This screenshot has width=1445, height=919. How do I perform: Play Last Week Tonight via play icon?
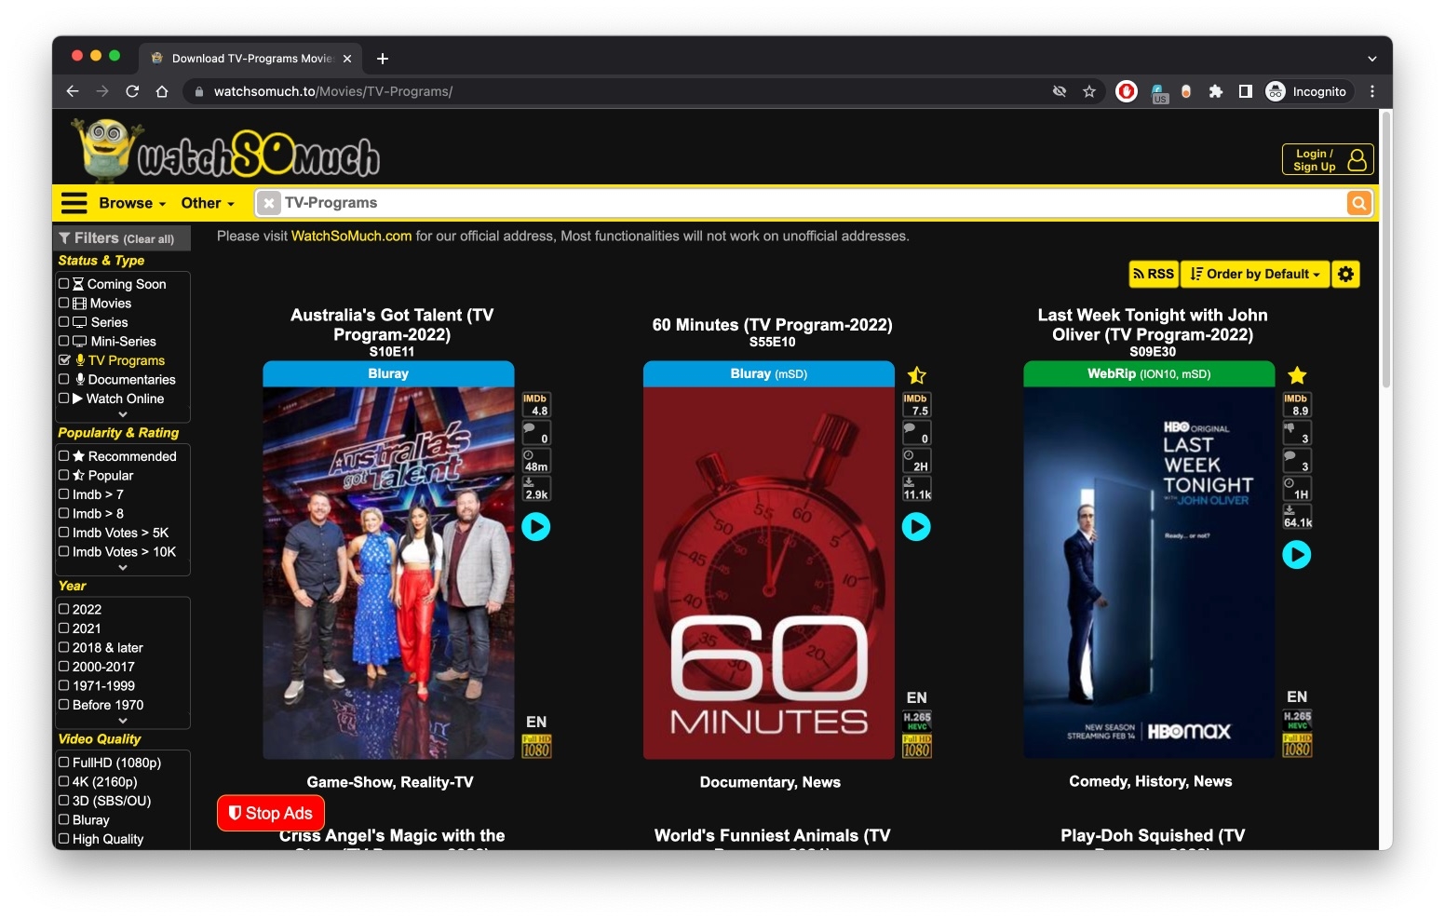pyautogui.click(x=1296, y=555)
